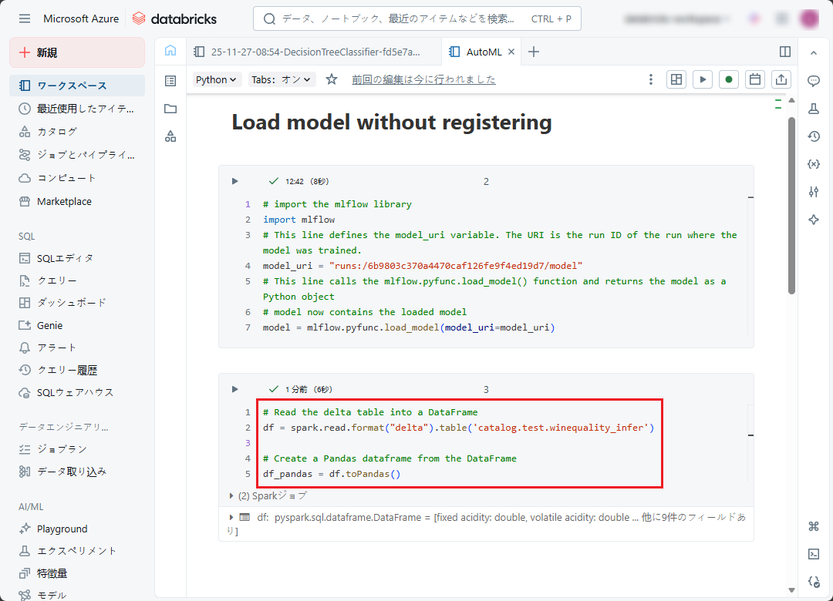Open a new tab with plus button

point(534,52)
